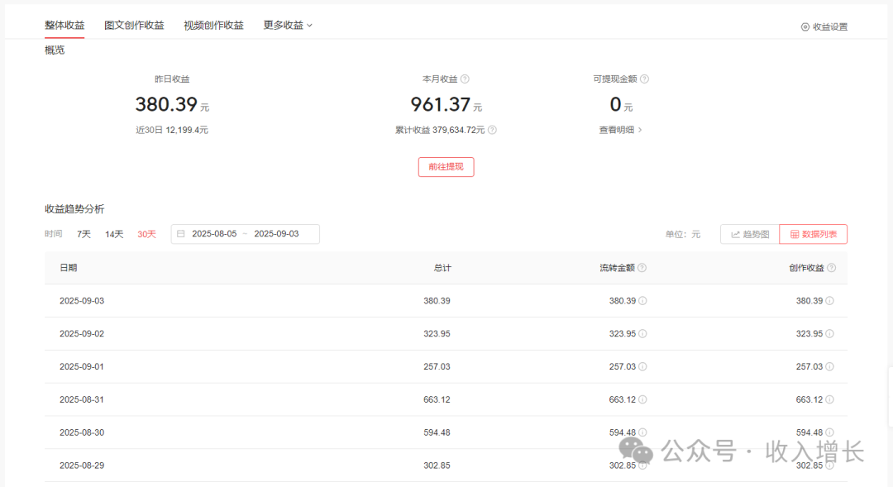Click 前往提现 button
The width and height of the screenshot is (893, 487).
(x=446, y=167)
